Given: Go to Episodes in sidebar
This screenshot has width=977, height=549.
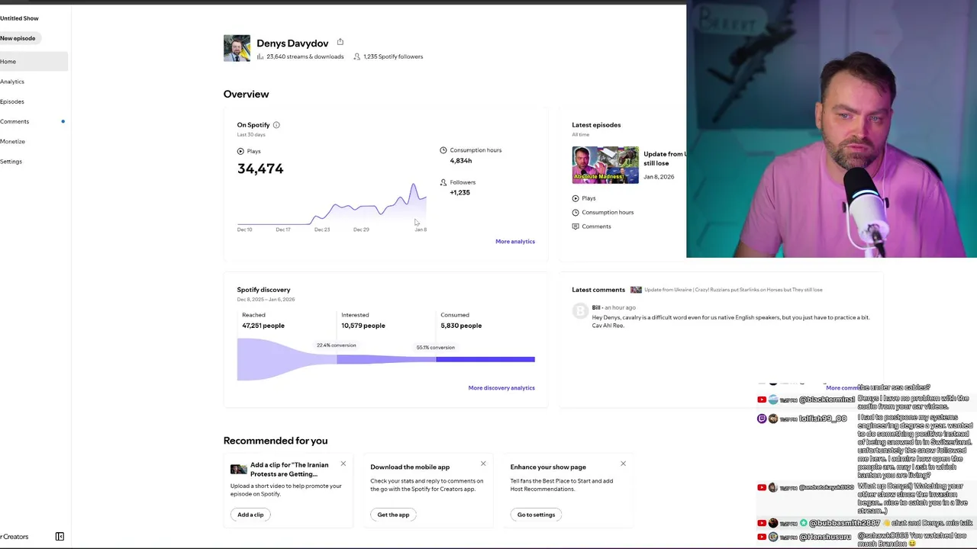Looking at the screenshot, I should (12, 101).
